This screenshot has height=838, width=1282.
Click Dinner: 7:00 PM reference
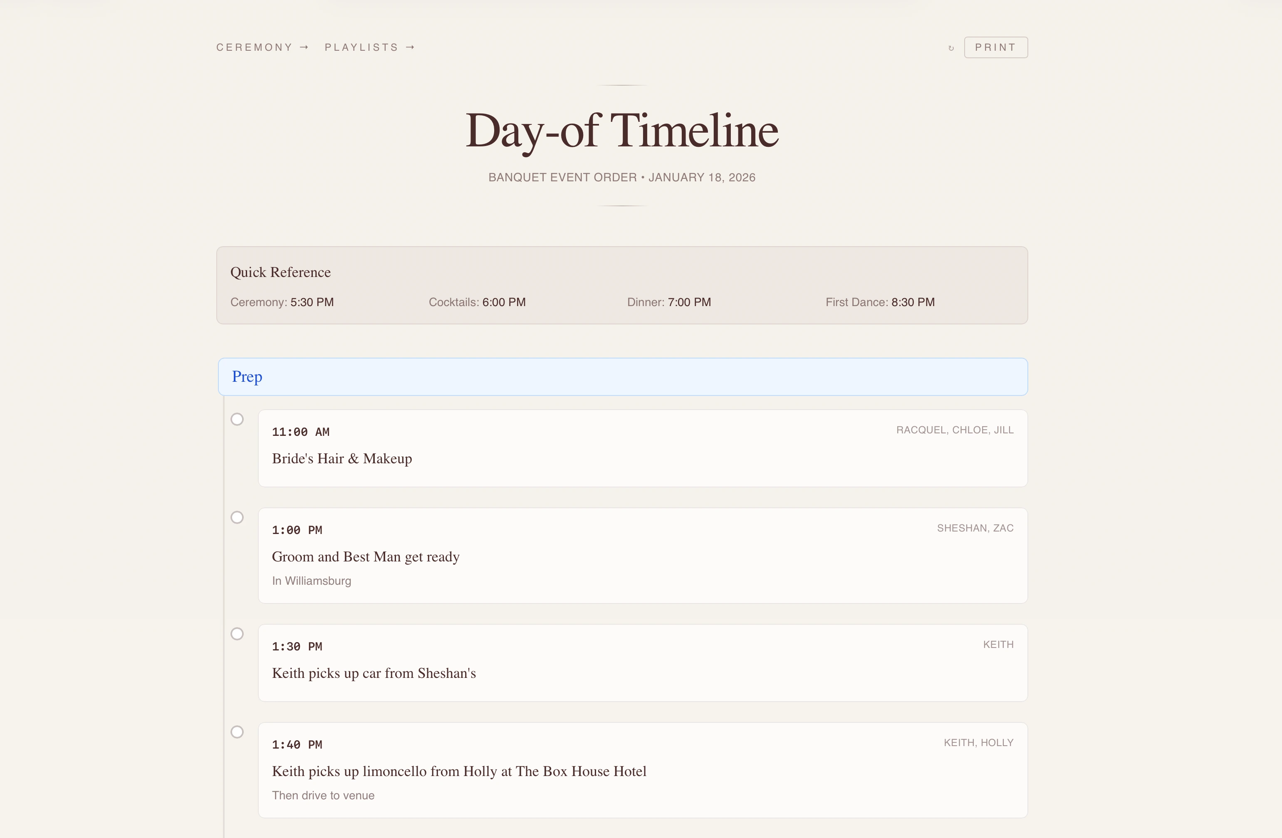(669, 302)
